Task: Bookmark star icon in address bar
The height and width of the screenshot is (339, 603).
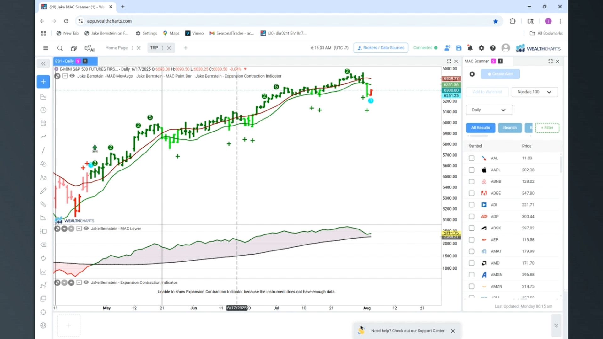Action: point(496,21)
